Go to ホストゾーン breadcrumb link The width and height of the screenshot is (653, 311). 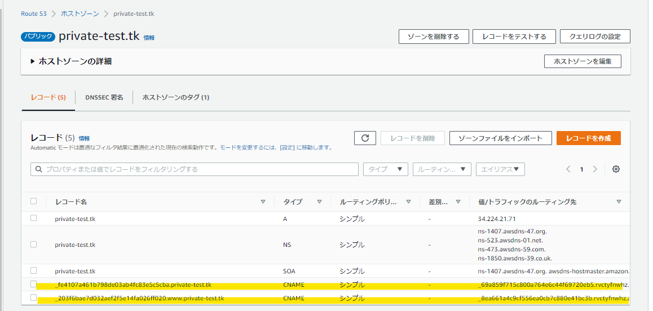(x=80, y=13)
